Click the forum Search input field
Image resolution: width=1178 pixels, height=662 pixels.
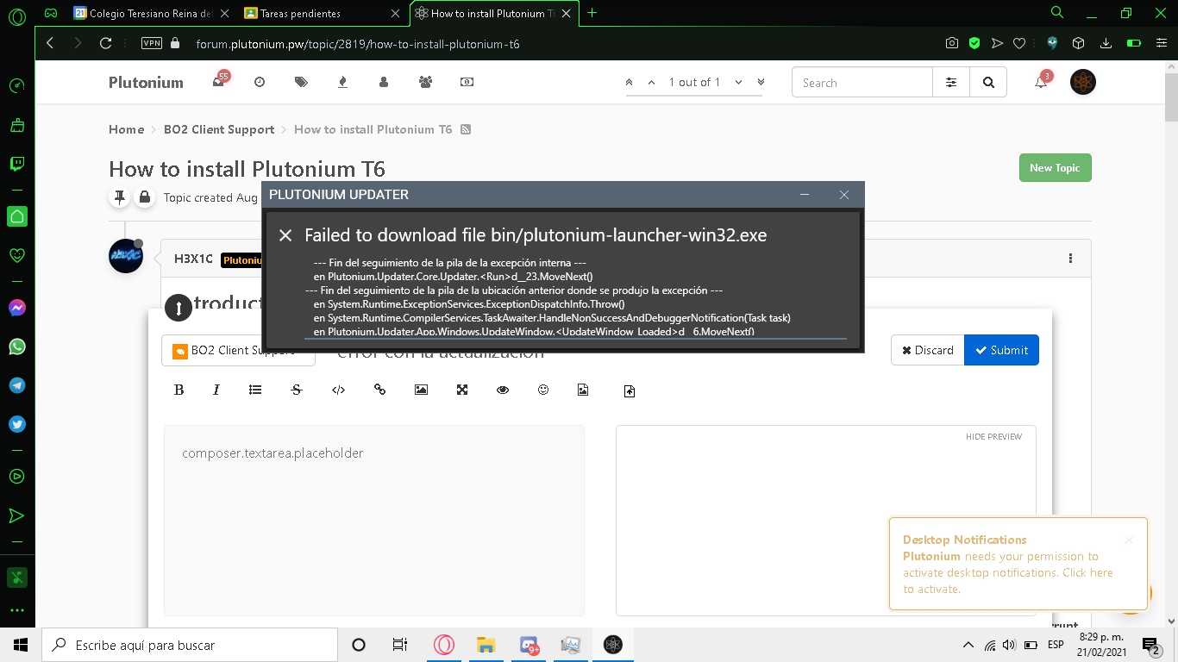click(x=862, y=83)
